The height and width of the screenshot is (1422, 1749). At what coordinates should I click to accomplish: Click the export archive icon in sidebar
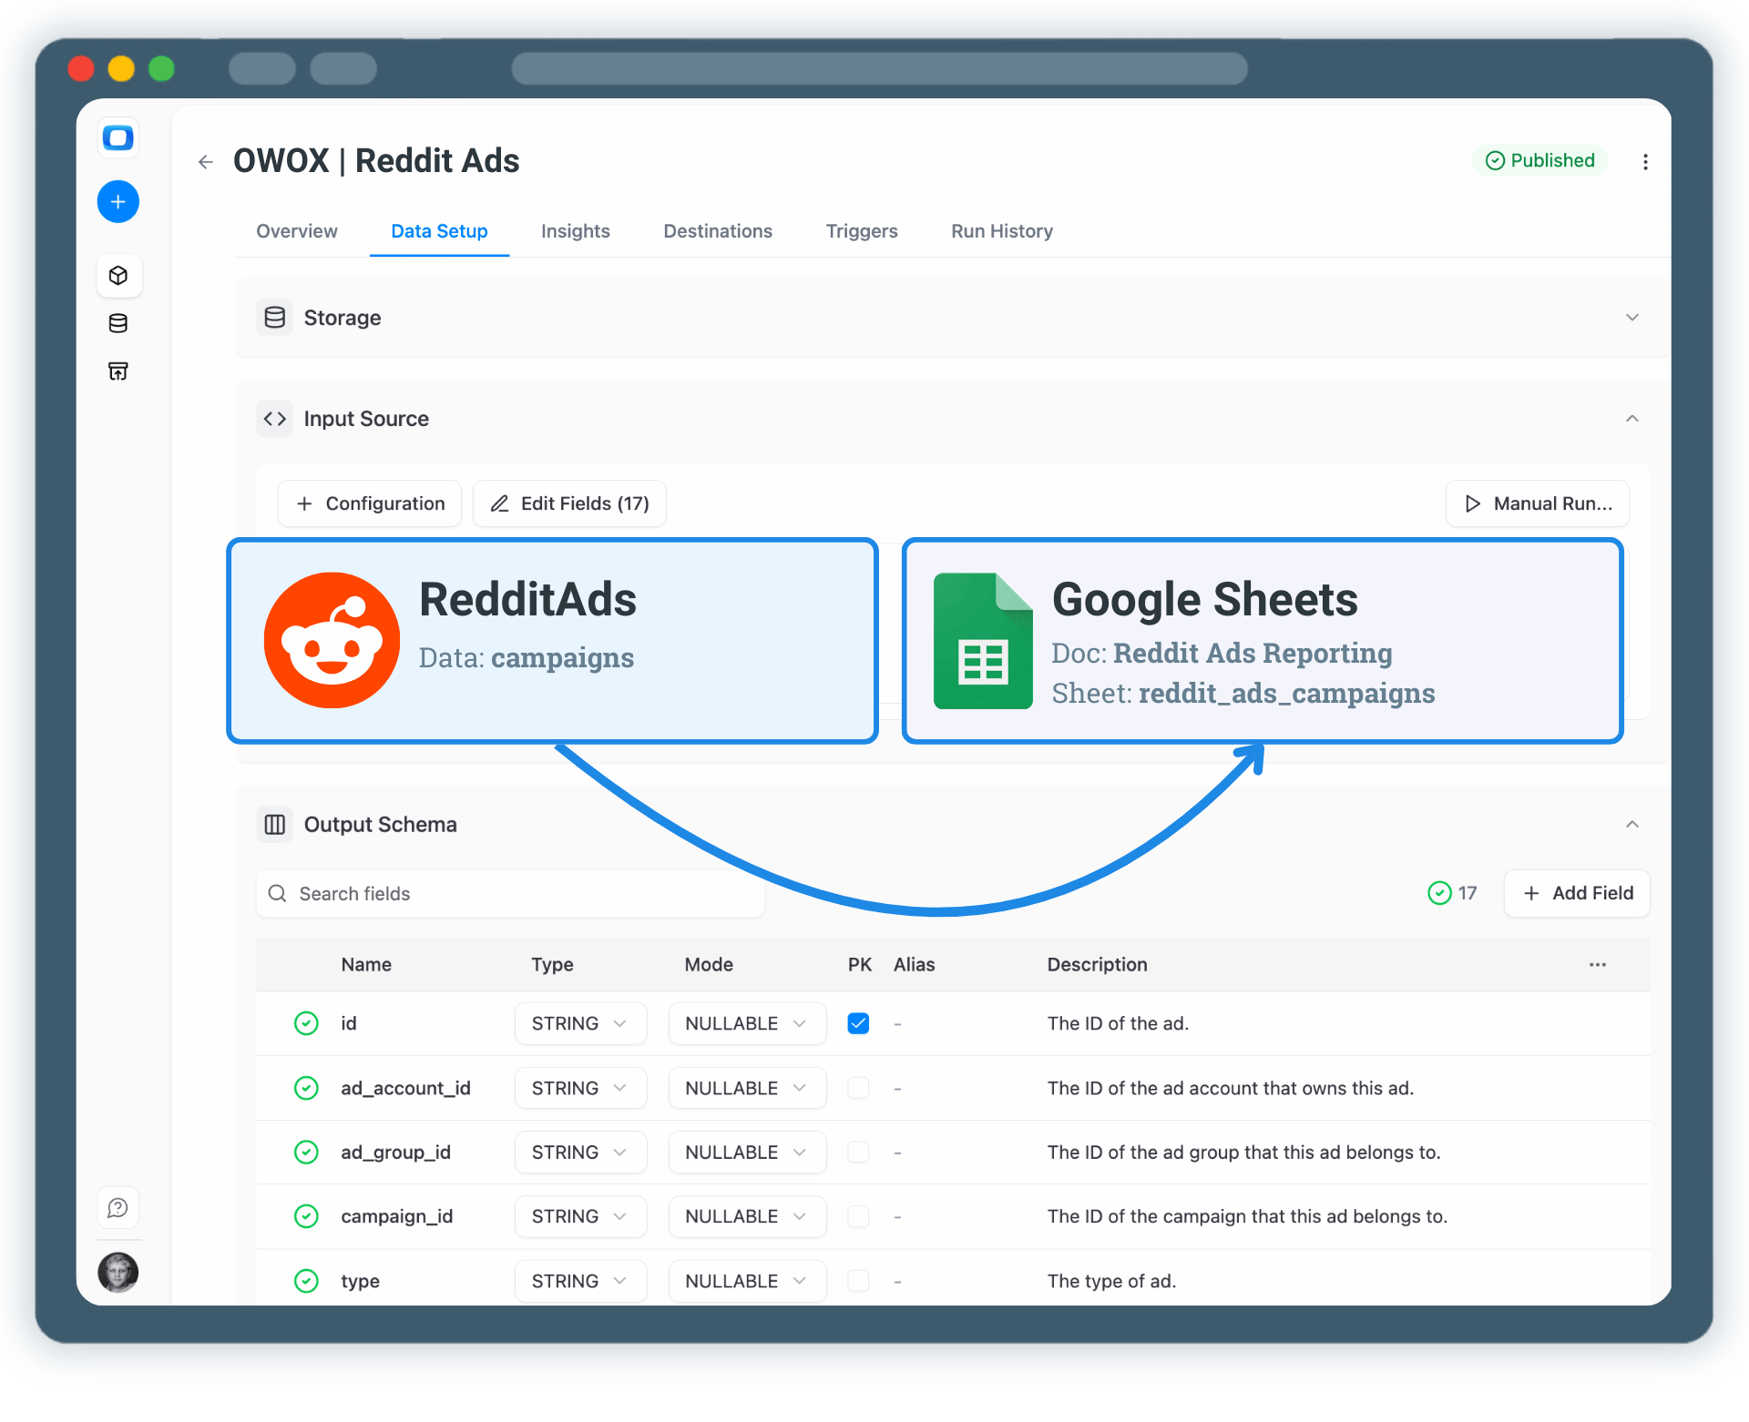click(x=118, y=371)
